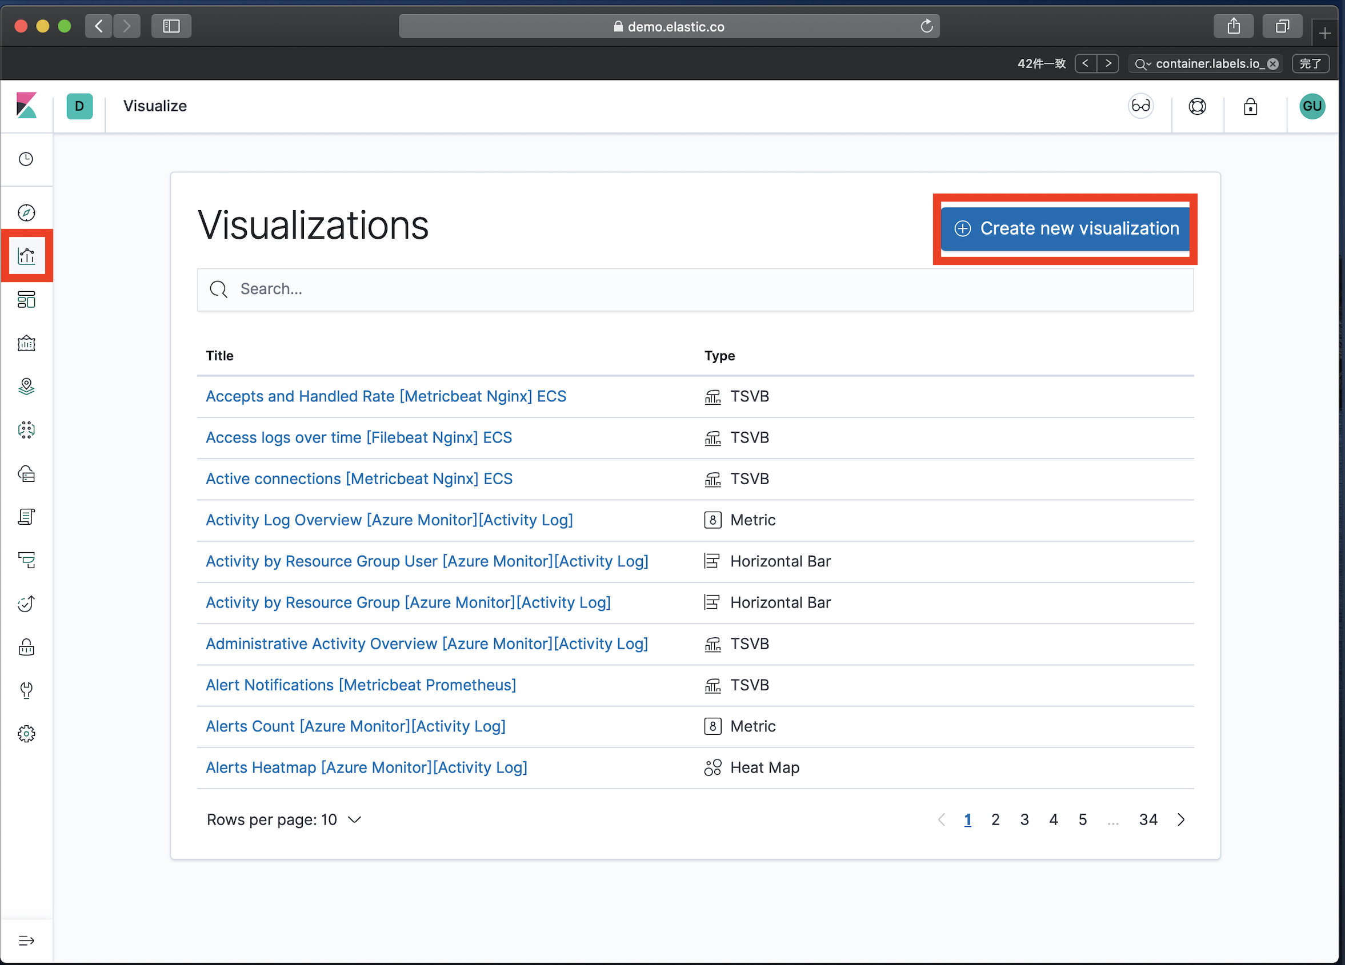This screenshot has height=965, width=1345.
Task: Open the Visualize chart icon in sidebar
Action: pos(27,256)
